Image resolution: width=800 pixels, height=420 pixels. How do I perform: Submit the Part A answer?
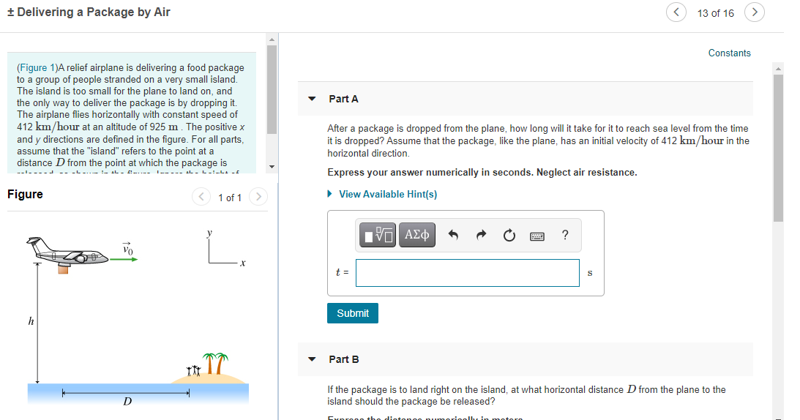(353, 313)
